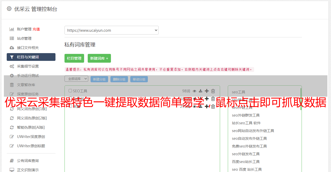Click the 98词 count on SEO工具 row
This screenshot has height=172, width=331.
(x=186, y=91)
